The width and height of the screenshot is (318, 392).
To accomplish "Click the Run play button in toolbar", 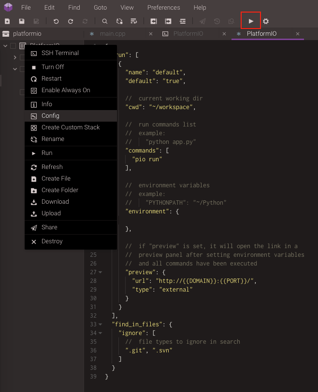I will coord(251,21).
